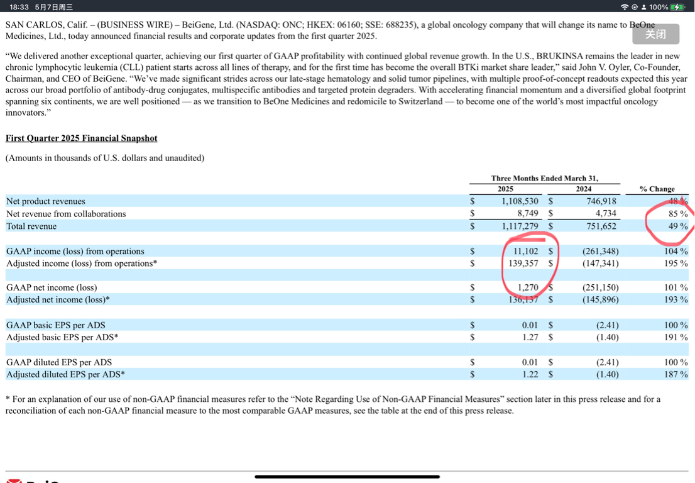Select the 1,270 GAAP net income value

[x=528, y=287]
